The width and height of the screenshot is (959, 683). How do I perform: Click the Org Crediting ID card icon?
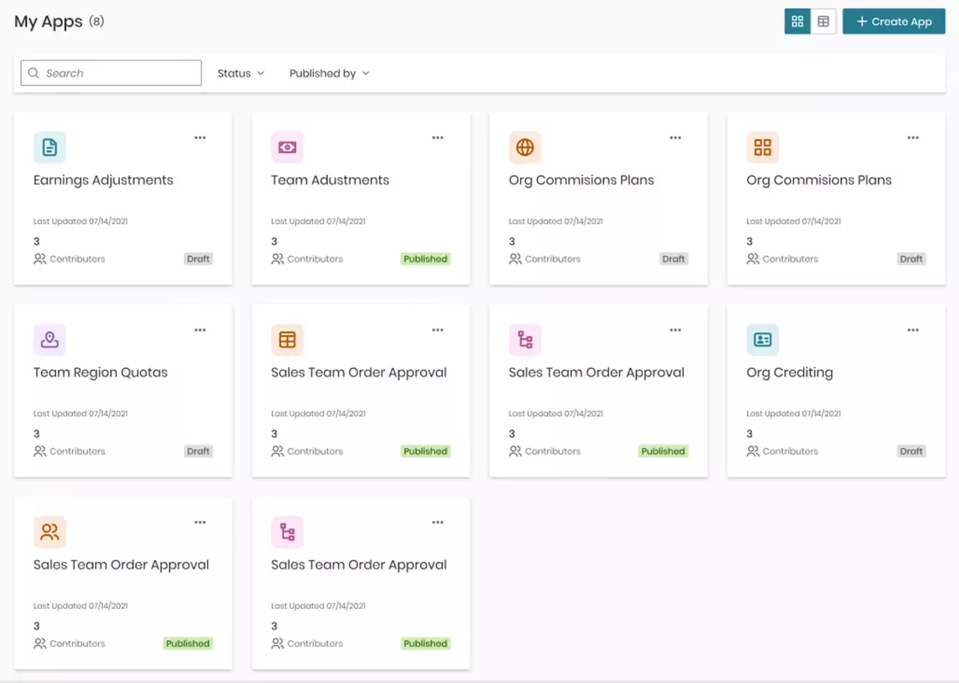[x=763, y=340]
